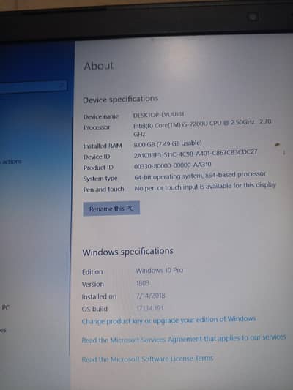
Task: Open the Microsoft Software License Terms link
Action: pyautogui.click(x=147, y=359)
